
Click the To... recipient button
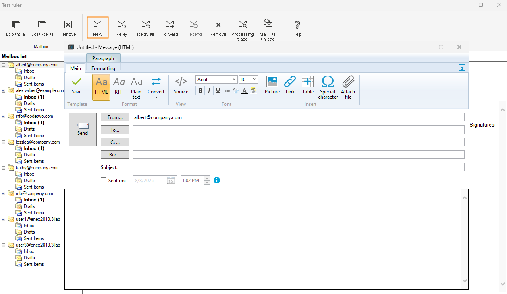coord(115,130)
